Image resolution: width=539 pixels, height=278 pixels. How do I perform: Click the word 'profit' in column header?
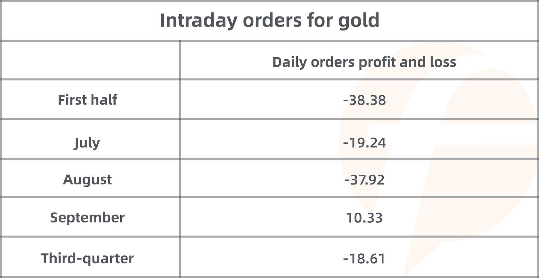[377, 63]
